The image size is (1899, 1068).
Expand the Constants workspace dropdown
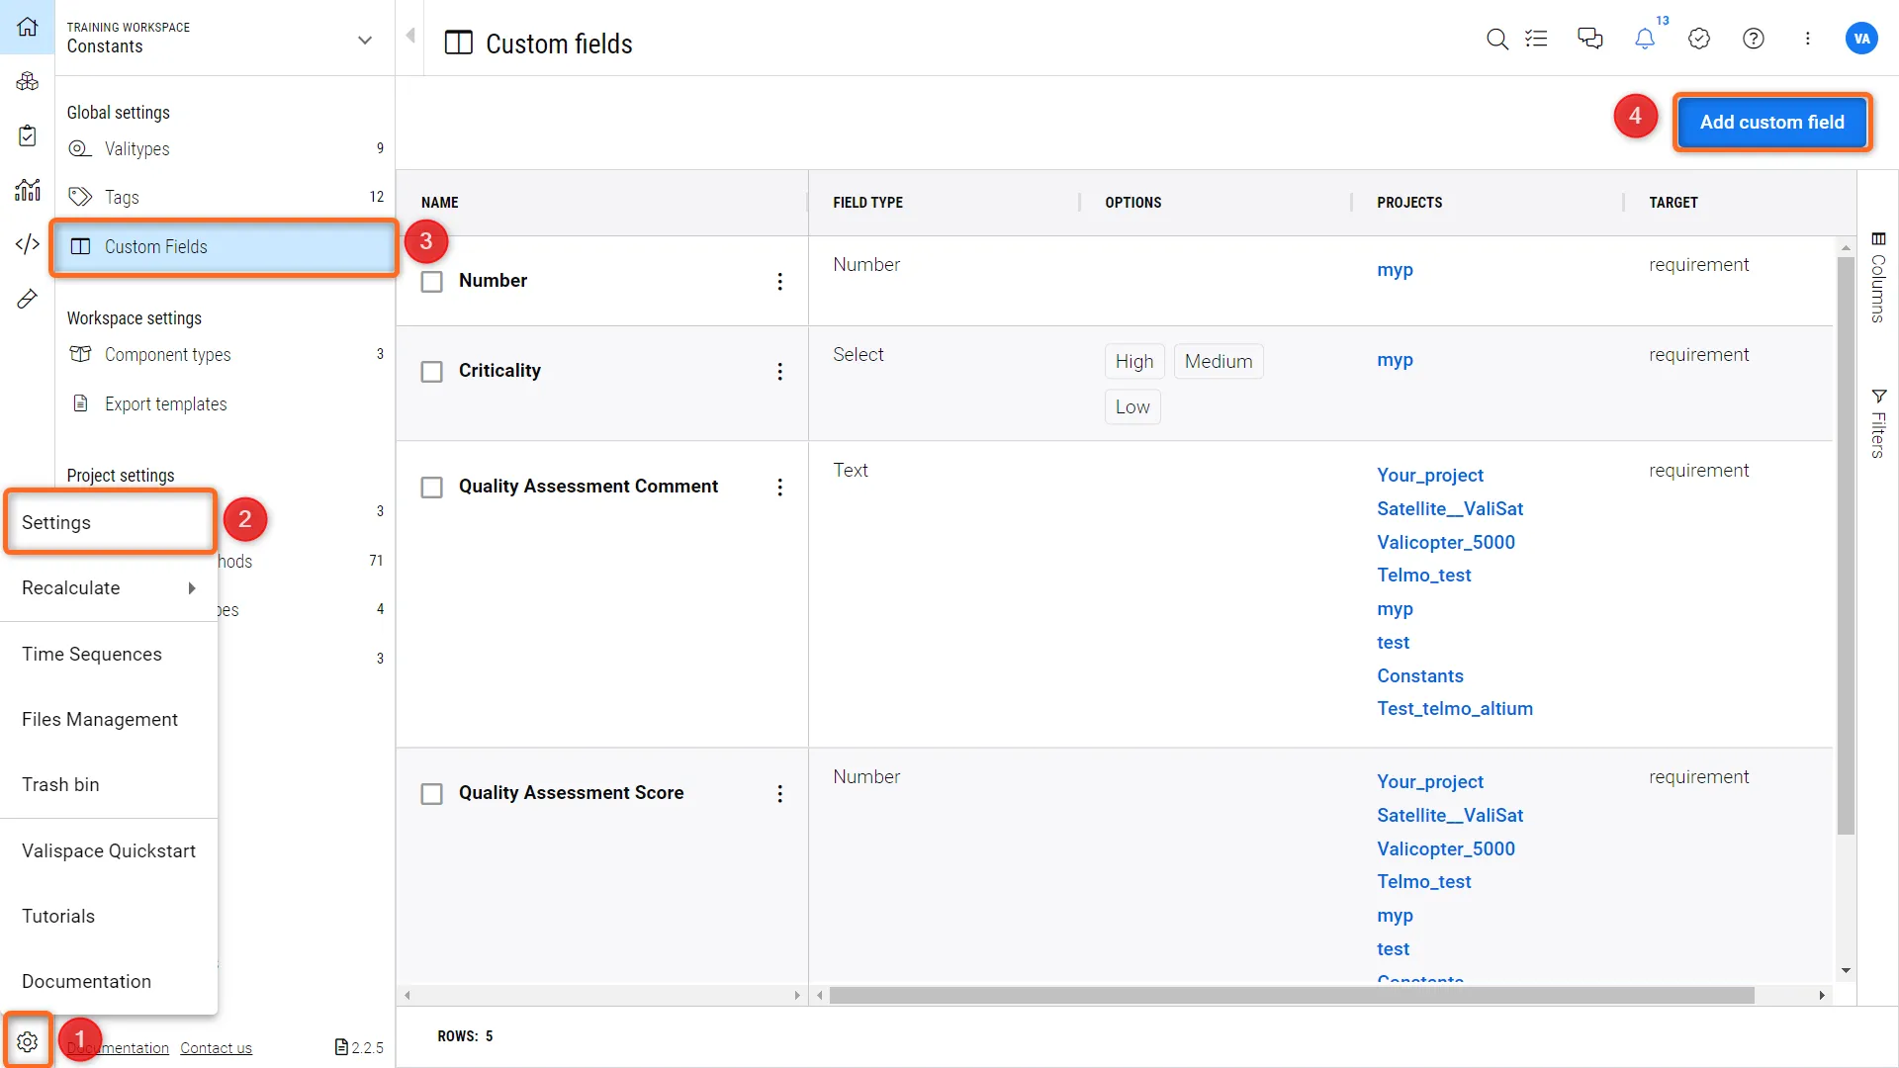365,41
